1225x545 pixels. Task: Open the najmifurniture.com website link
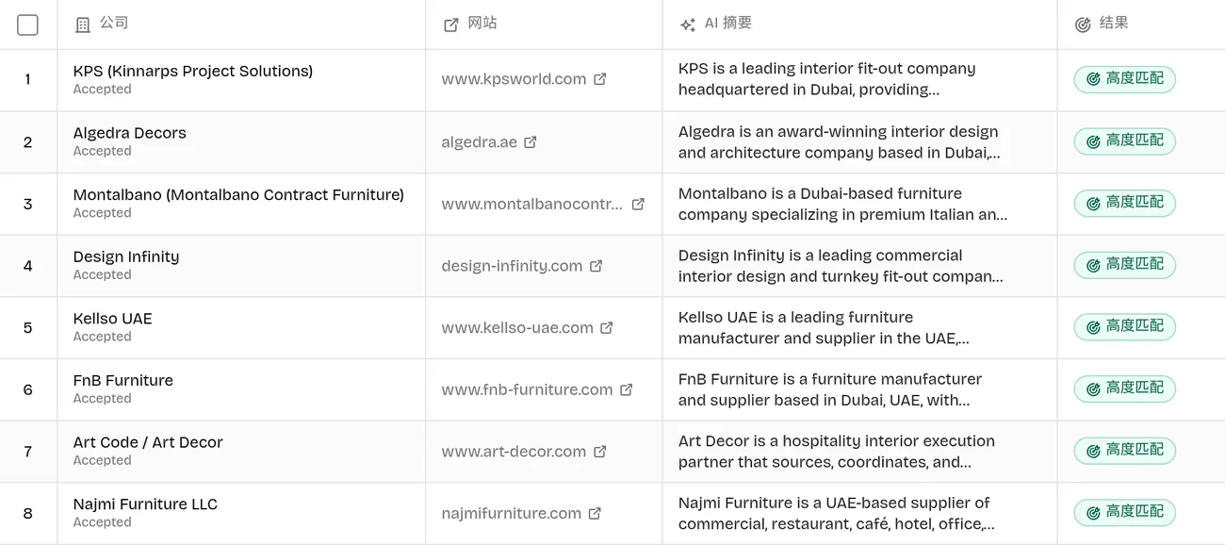click(511, 514)
